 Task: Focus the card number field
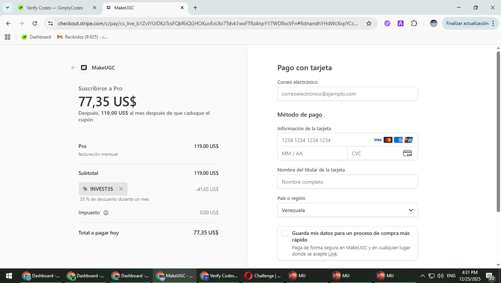347,140
